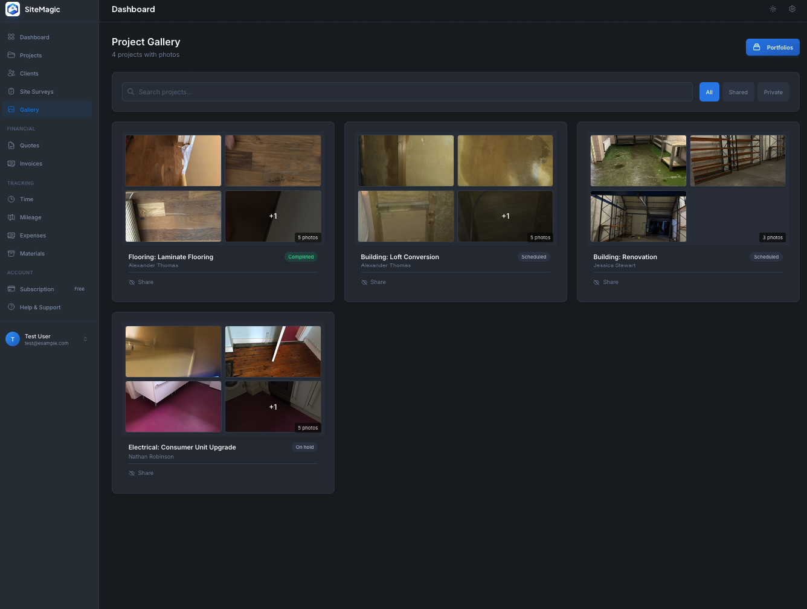Open the Dashboard sidebar item
Image resolution: width=807 pixels, height=609 pixels.
click(34, 37)
